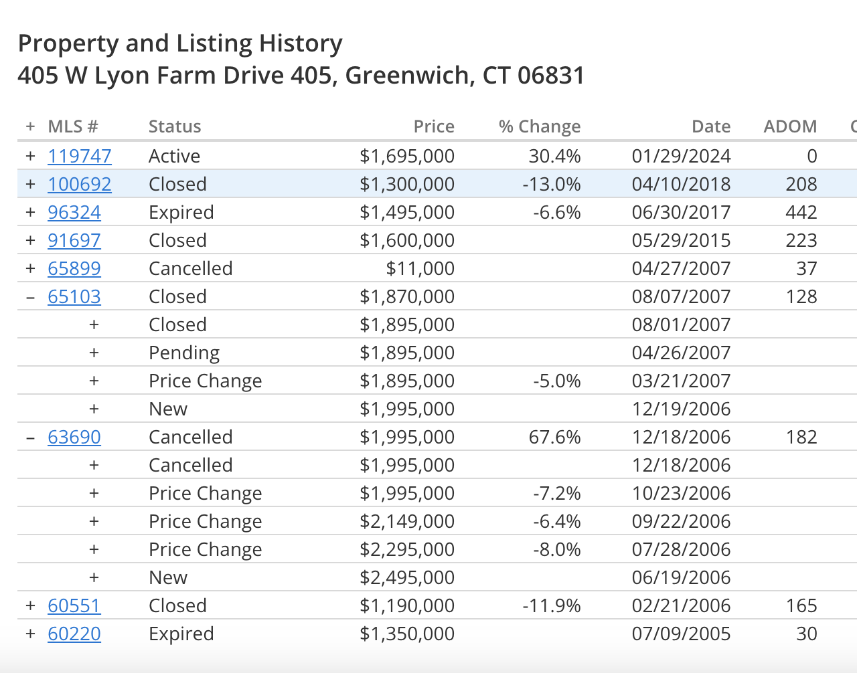Open MLS listing 65103 link

point(74,296)
